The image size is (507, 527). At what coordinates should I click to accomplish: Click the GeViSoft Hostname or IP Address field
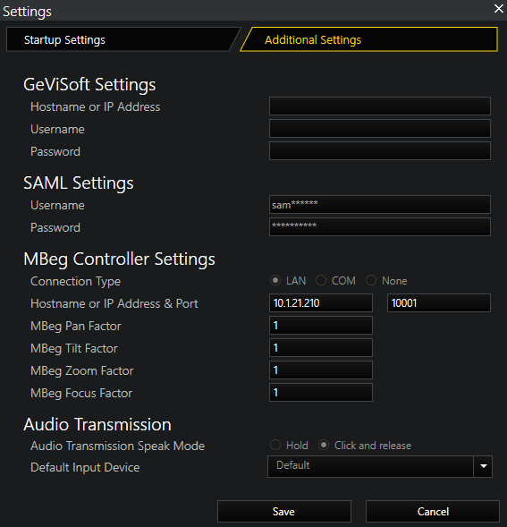380,106
